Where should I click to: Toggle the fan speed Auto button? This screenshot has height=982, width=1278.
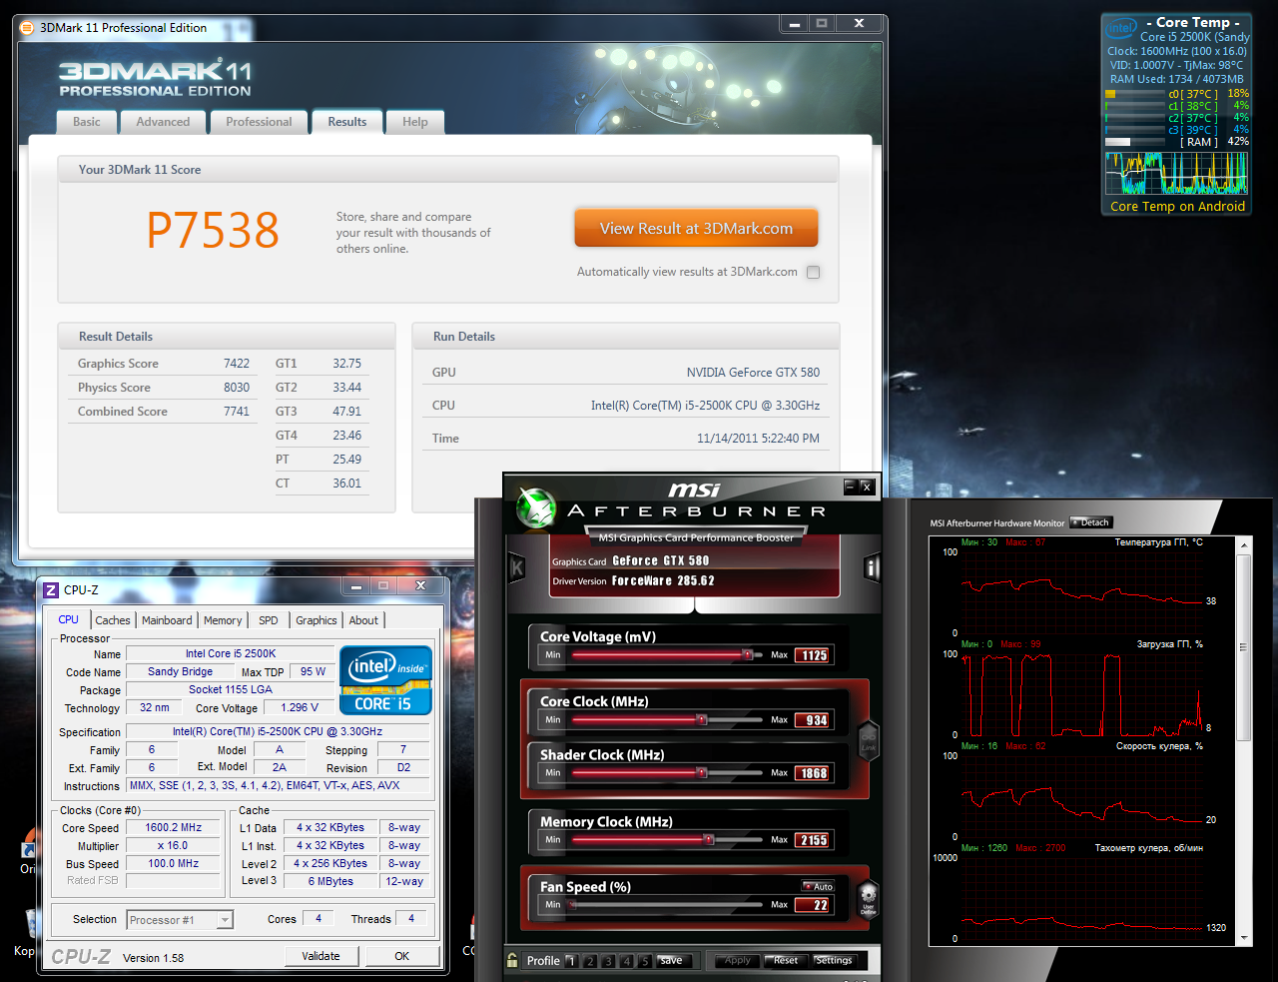coord(818,886)
